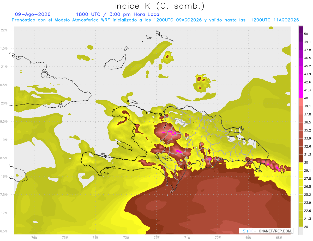Pick the magenta color bar segment between 40 and 41.3
Screen dimensions: 313x241
pos(301,94)
